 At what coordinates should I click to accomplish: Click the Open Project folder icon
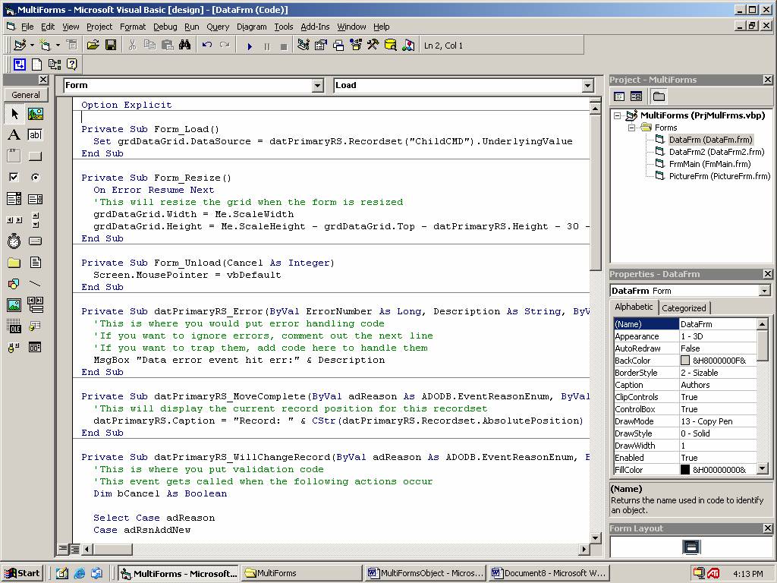point(93,46)
